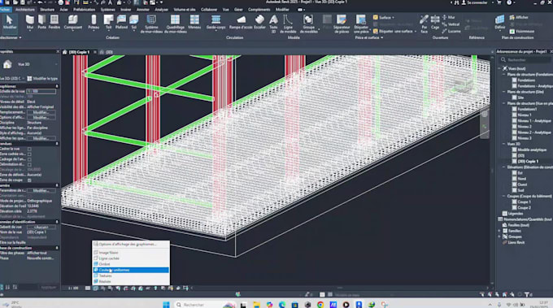Collapse Vues 3D tree node
The width and height of the screenshot is (553, 308).
pos(503,144)
